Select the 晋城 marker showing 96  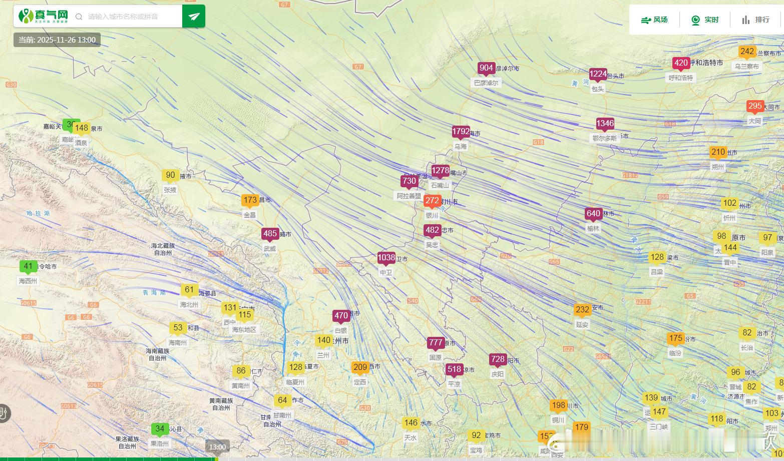tap(735, 372)
